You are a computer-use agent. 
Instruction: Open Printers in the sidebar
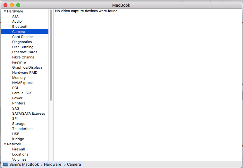pos(19,103)
